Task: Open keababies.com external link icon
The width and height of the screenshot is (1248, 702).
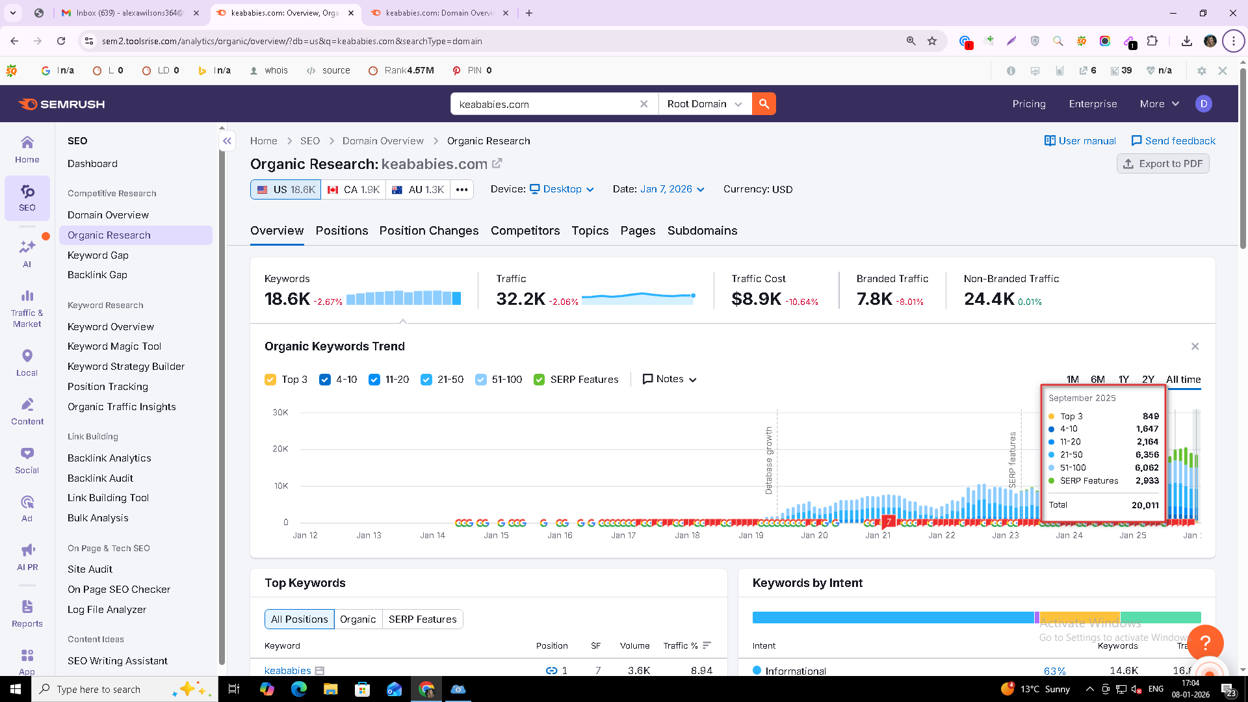Action: pyautogui.click(x=497, y=163)
